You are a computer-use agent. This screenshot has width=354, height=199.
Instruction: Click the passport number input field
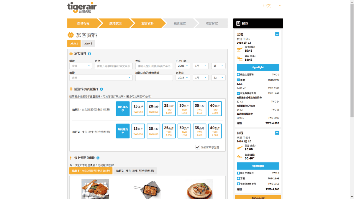tap(154, 78)
